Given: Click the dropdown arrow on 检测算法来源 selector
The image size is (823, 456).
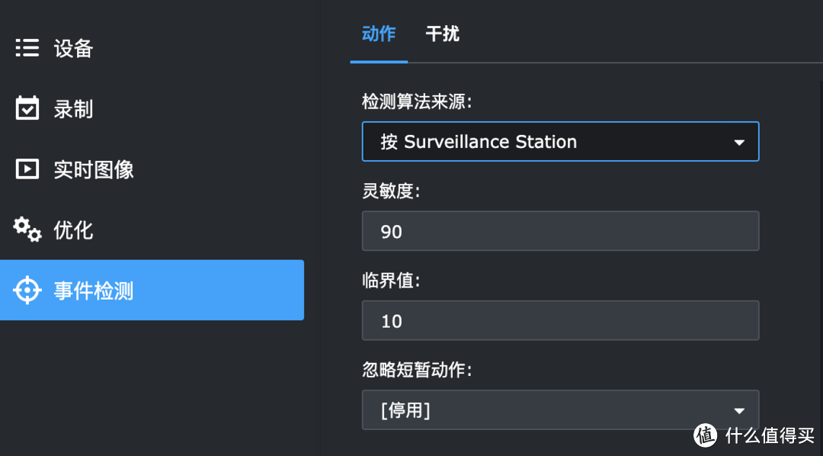Looking at the screenshot, I should [x=738, y=141].
